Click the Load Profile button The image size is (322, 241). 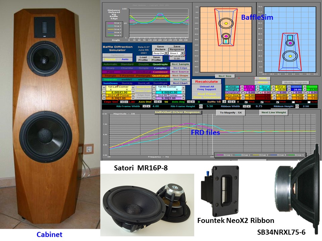[x=143, y=59]
